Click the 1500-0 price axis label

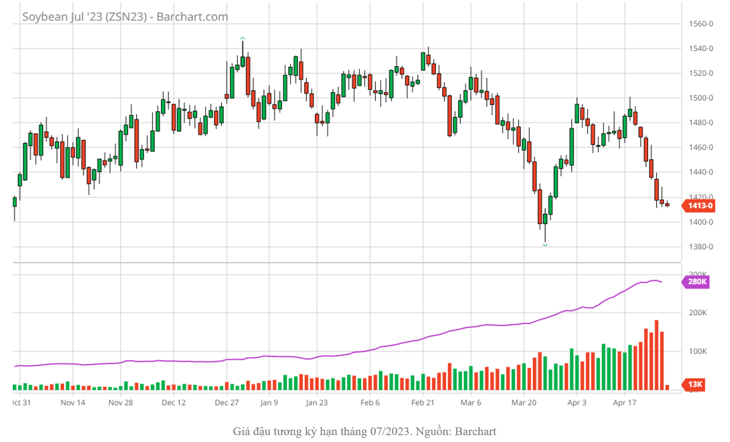(701, 98)
